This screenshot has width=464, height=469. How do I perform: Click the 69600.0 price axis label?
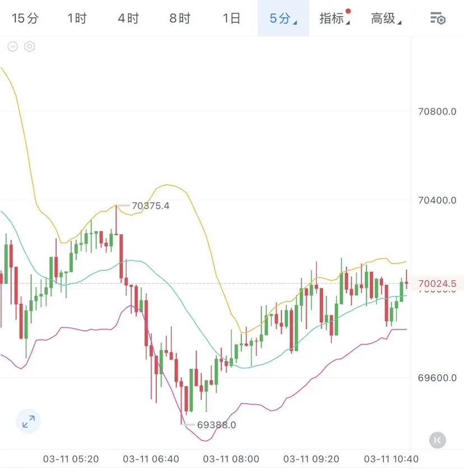(x=437, y=378)
